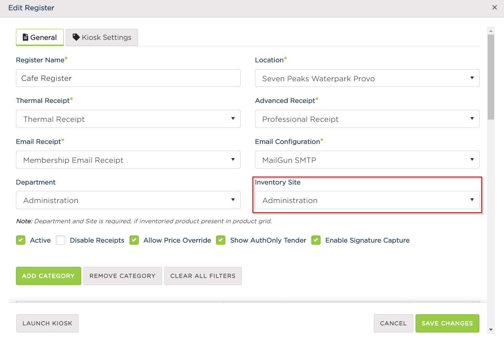Open the Email Configuration dropdown
504x342 pixels.
[367, 160]
